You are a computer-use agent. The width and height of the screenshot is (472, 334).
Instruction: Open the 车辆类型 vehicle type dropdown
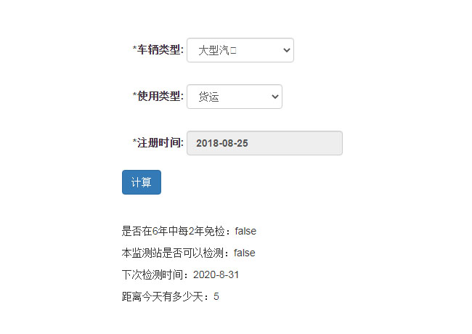coord(240,50)
